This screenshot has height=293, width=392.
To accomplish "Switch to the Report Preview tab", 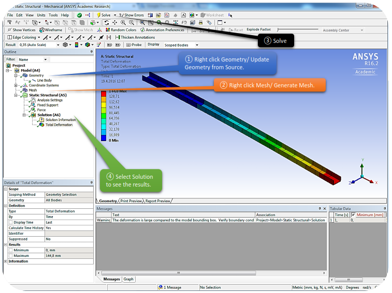I will click(x=157, y=201).
